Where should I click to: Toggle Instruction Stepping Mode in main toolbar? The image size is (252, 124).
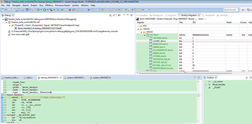pos(89,10)
